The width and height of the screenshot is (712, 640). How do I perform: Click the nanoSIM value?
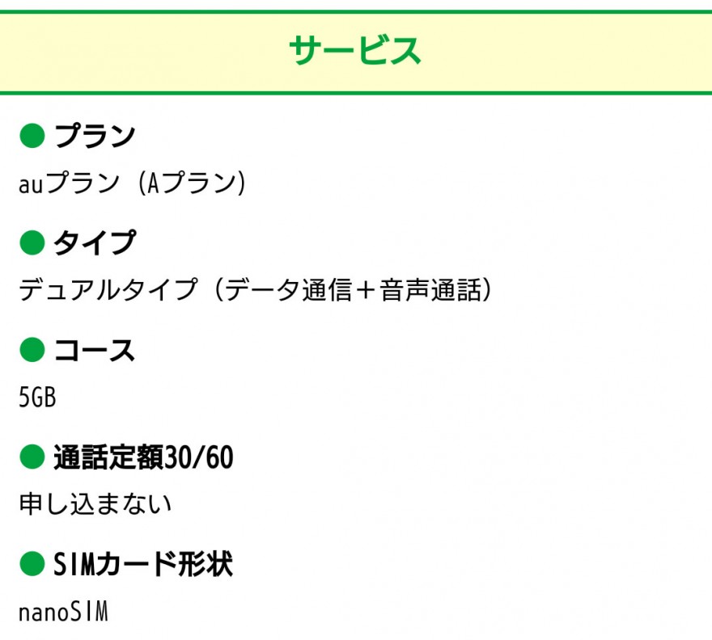point(63,612)
